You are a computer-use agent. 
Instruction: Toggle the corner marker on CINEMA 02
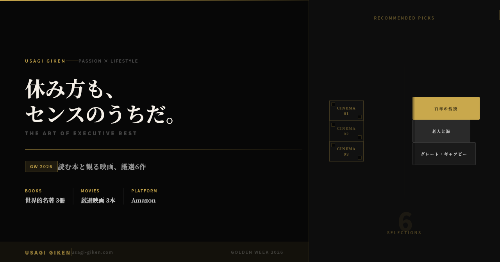[x=333, y=125]
